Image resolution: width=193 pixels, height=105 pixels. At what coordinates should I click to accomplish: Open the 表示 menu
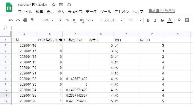coord(50,12)
